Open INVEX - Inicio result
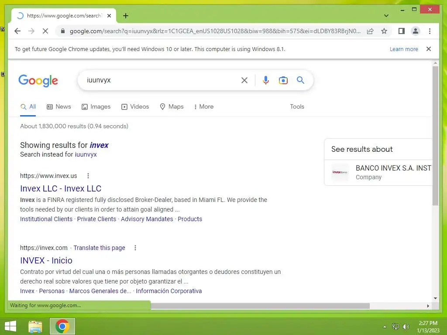This screenshot has height=335, width=447. [46, 261]
